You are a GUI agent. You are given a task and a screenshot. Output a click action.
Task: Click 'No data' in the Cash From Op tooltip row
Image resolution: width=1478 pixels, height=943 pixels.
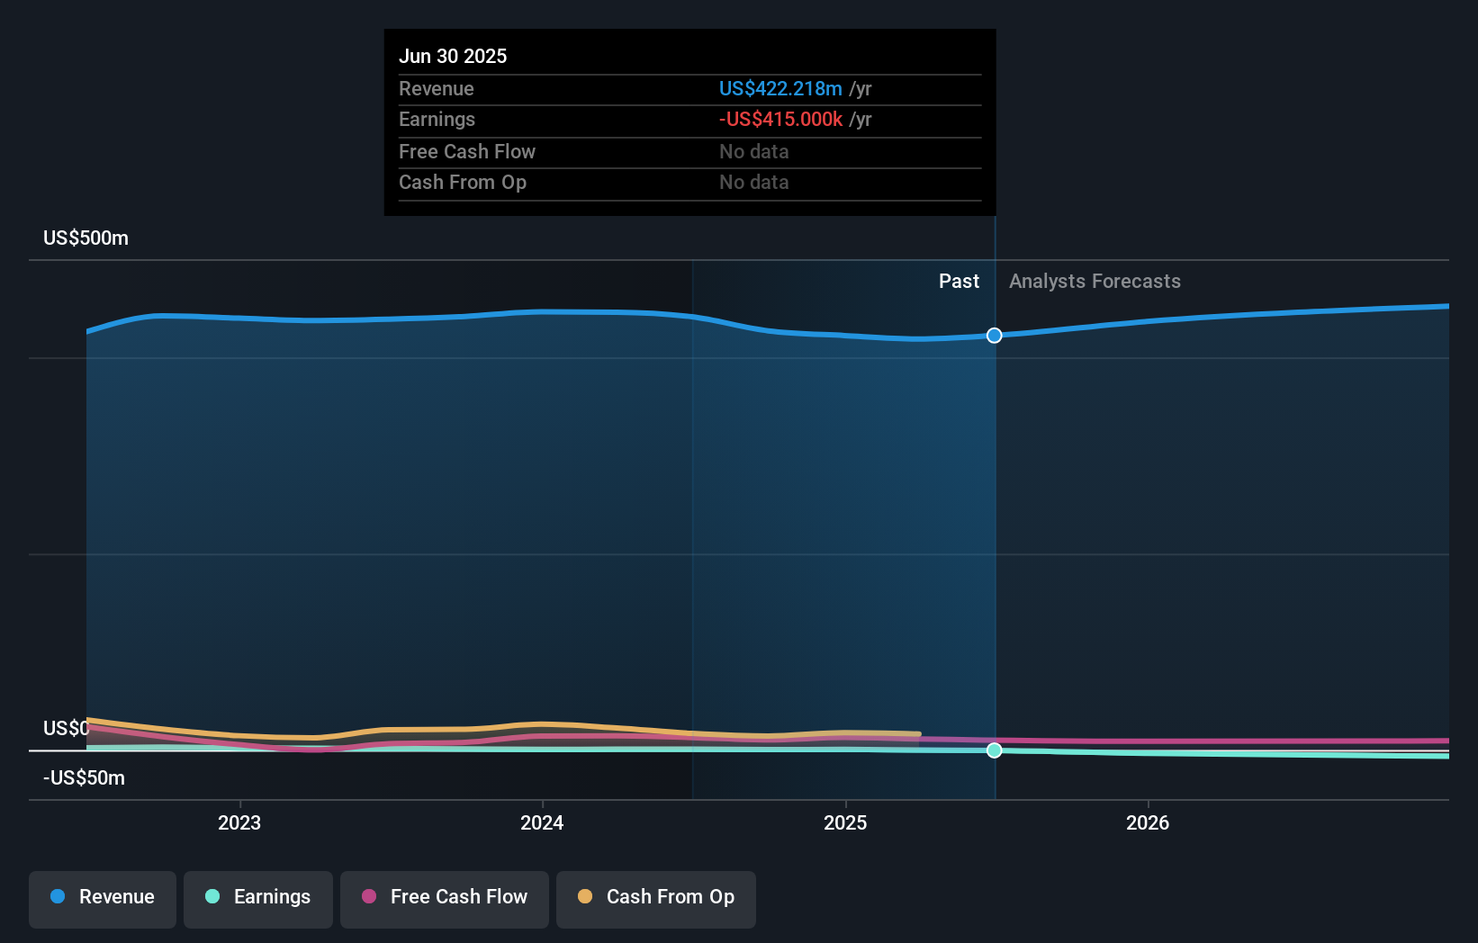(x=754, y=182)
